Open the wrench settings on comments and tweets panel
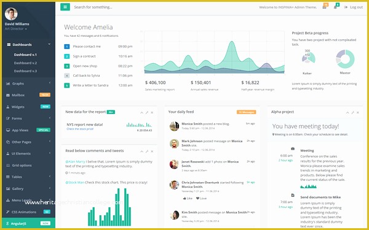The height and width of the screenshot is (230, 369). pos(147,151)
